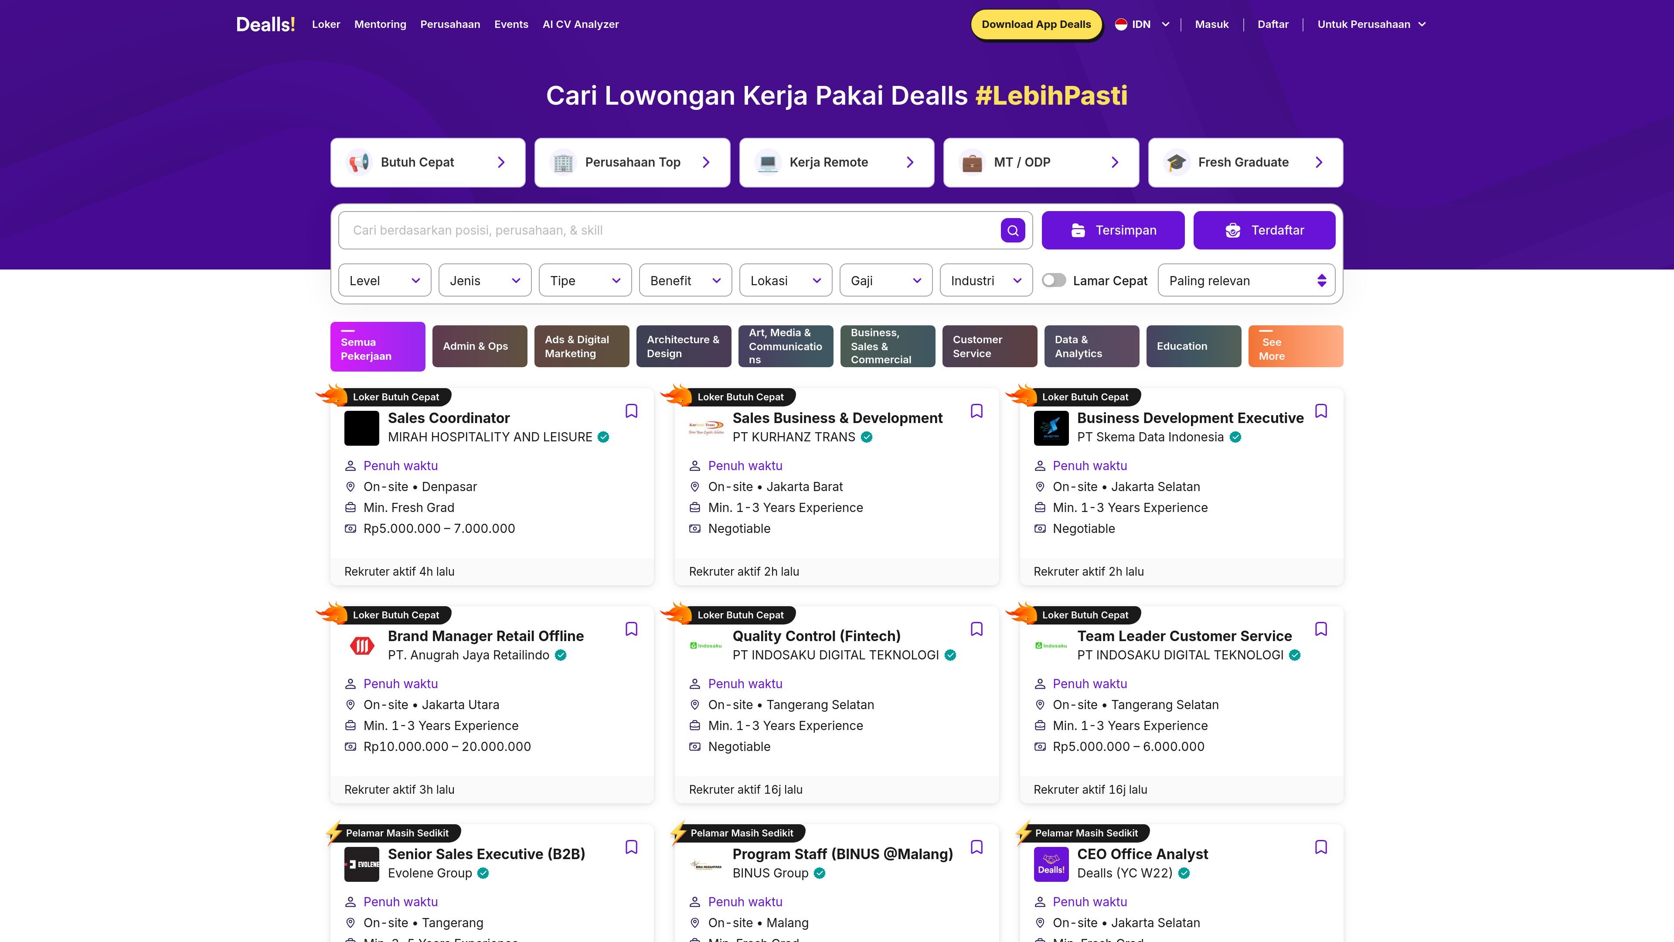This screenshot has height=942, width=1674.
Task: Expand the Lokasi filter dropdown
Action: (x=786, y=280)
